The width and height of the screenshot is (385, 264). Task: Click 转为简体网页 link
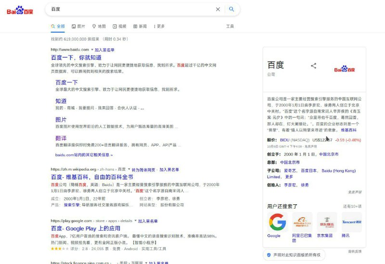pyautogui.click(x=143, y=170)
